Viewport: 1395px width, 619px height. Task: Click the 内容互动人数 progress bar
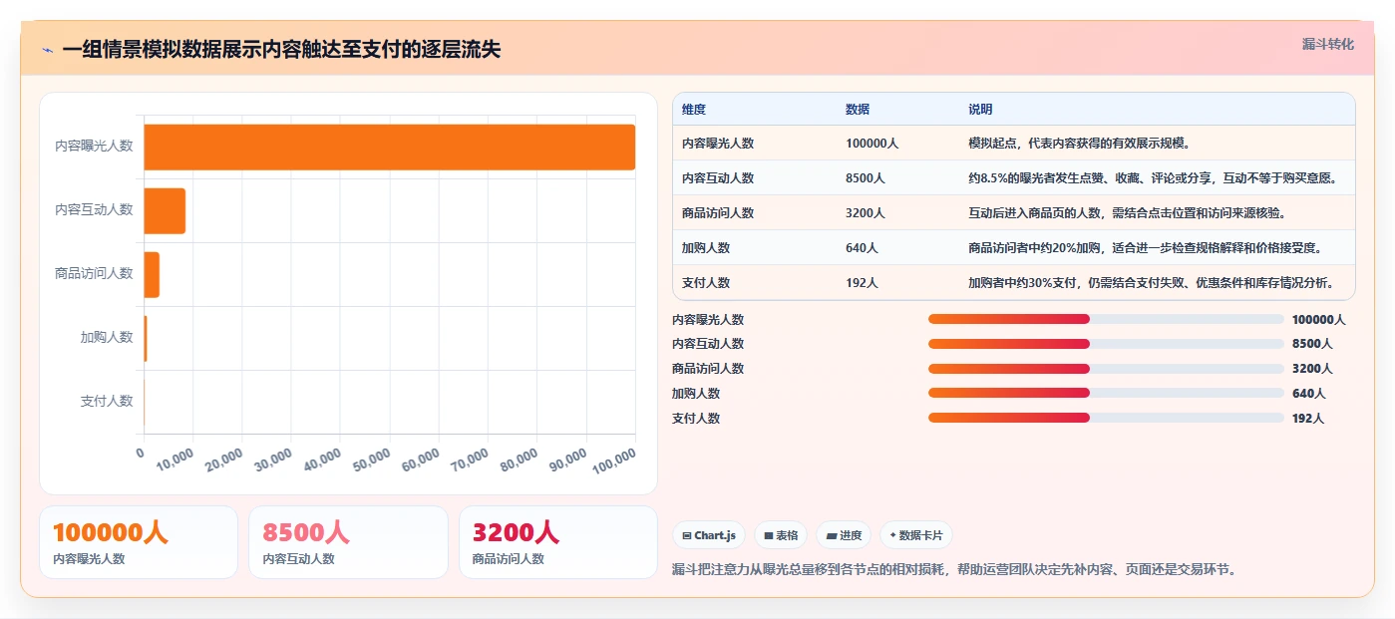coord(1106,344)
